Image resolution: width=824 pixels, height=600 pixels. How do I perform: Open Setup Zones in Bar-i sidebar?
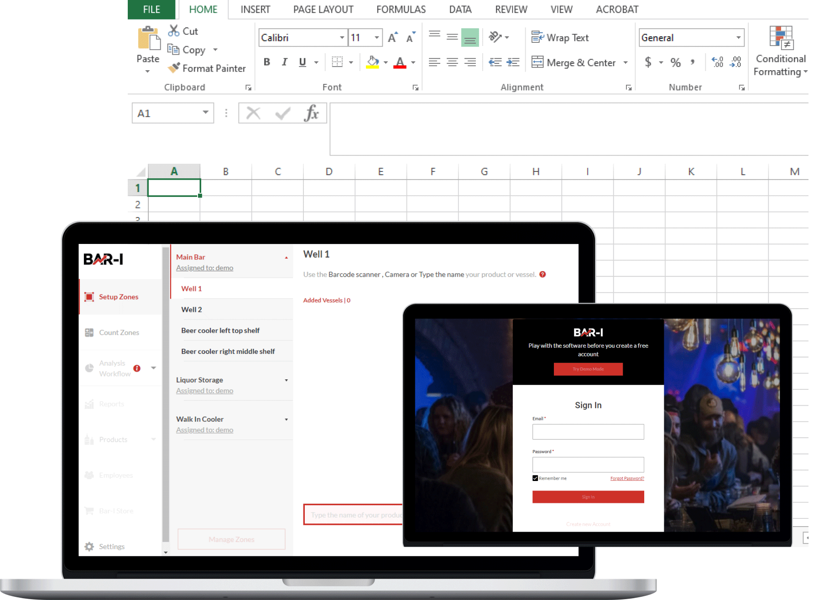point(120,297)
